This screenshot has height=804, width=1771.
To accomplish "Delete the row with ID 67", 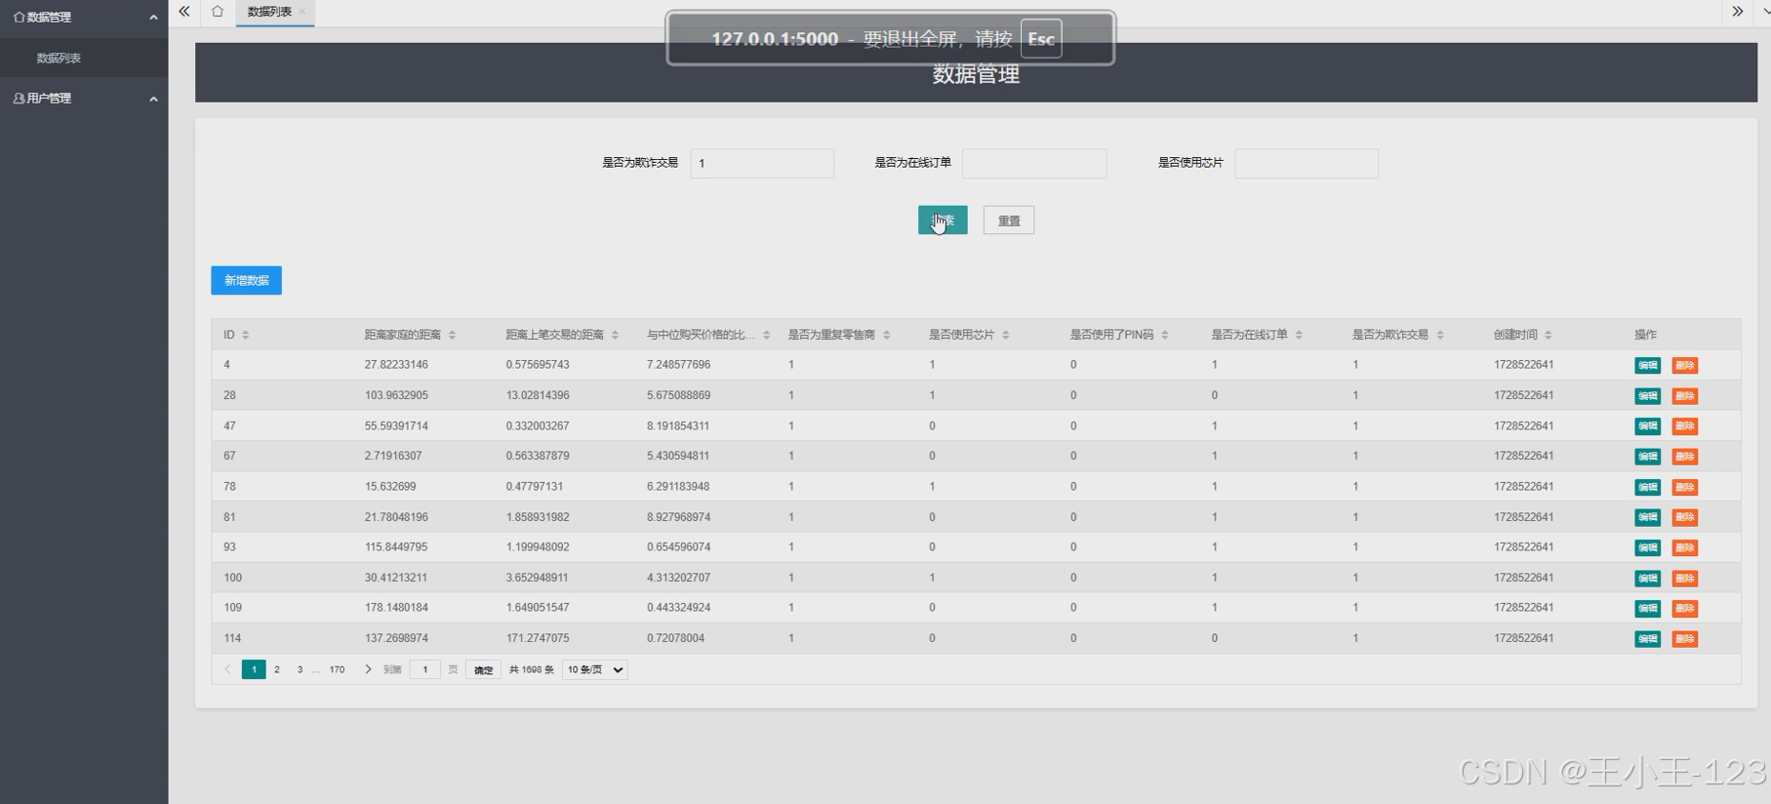I will click(x=1684, y=456).
